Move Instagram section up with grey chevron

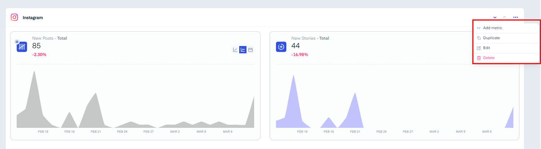coord(504,17)
